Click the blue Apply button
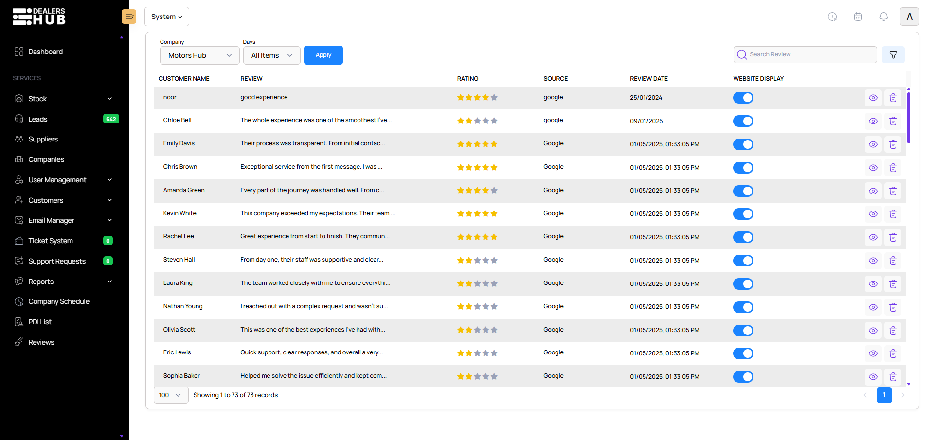The height and width of the screenshot is (440, 932). click(x=323, y=55)
